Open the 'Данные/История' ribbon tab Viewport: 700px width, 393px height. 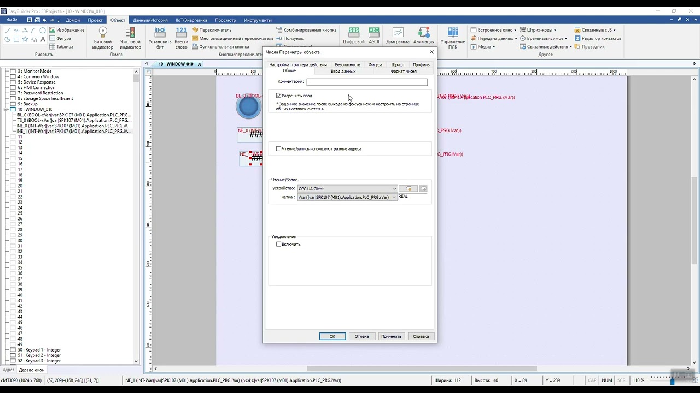coord(150,20)
